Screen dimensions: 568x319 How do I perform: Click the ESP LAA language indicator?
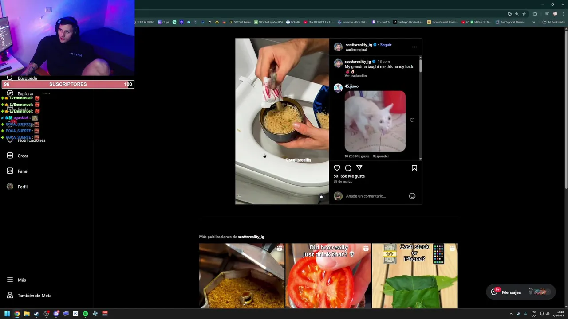pos(534,314)
